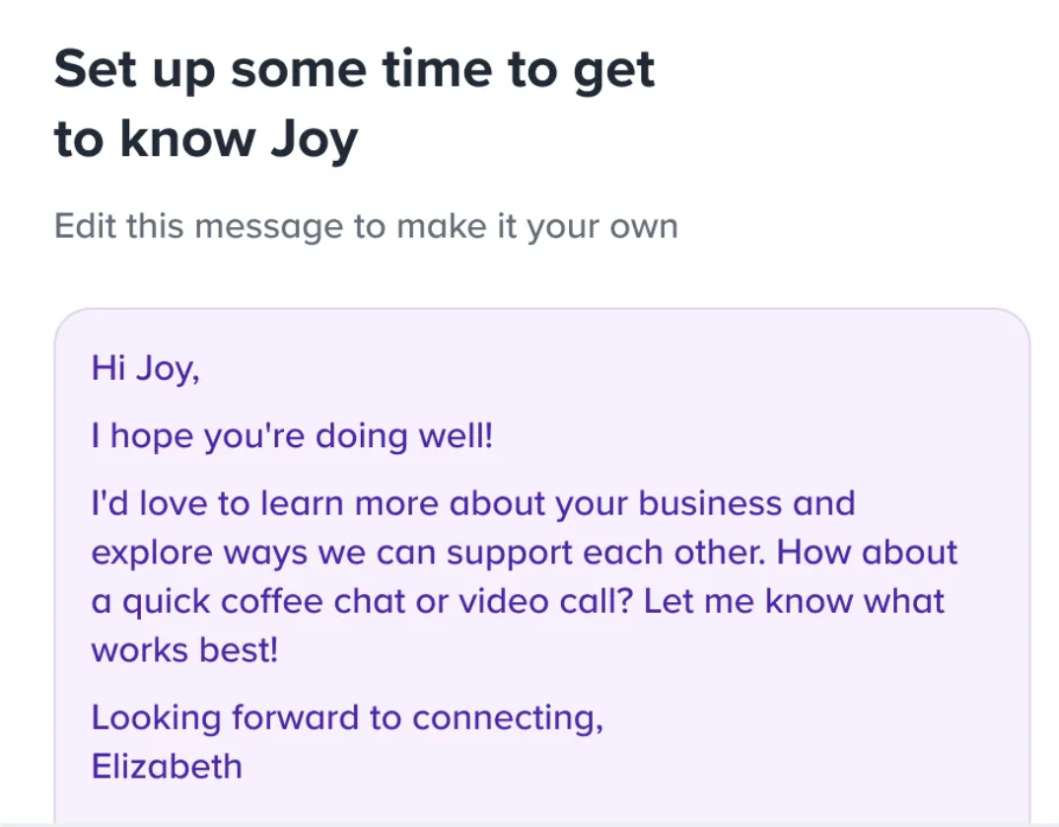Click empty space below the 'Elizabeth' signature
This screenshot has height=827, width=1059.
click(541, 804)
